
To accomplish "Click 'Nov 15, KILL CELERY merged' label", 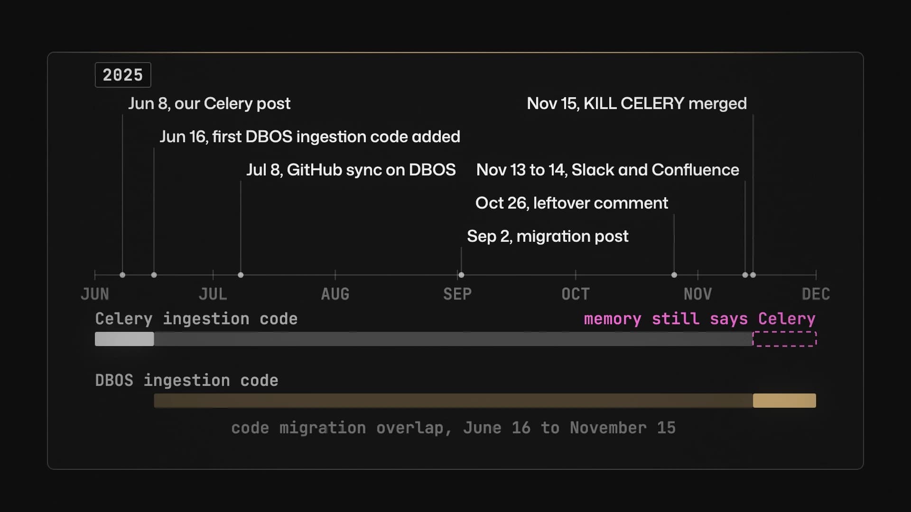I will (x=637, y=103).
